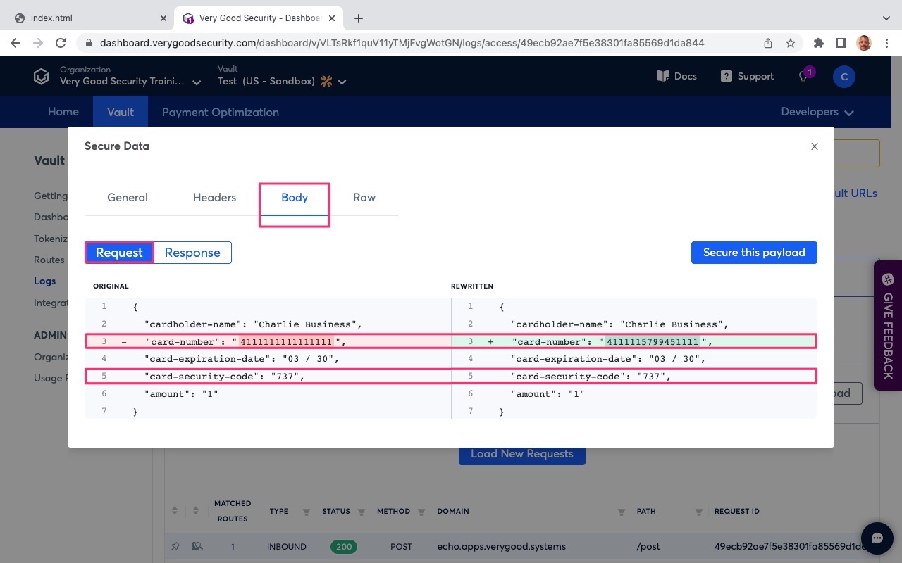Click the browser address bar URL
Image resolution: width=902 pixels, height=563 pixels.
point(402,43)
